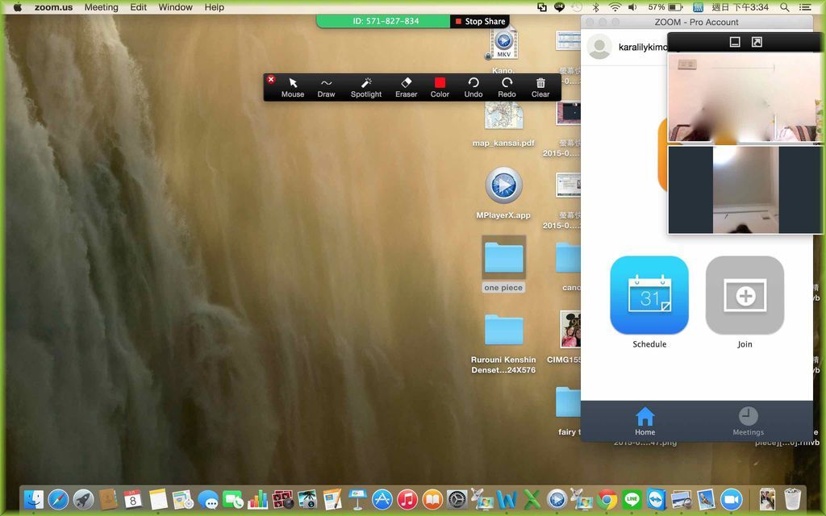
Task: Clear all annotations with trash icon
Action: pos(540,87)
